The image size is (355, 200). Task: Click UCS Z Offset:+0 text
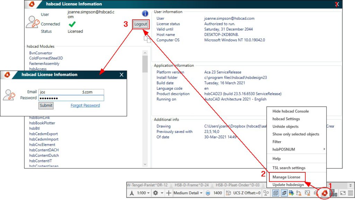coord(247,193)
